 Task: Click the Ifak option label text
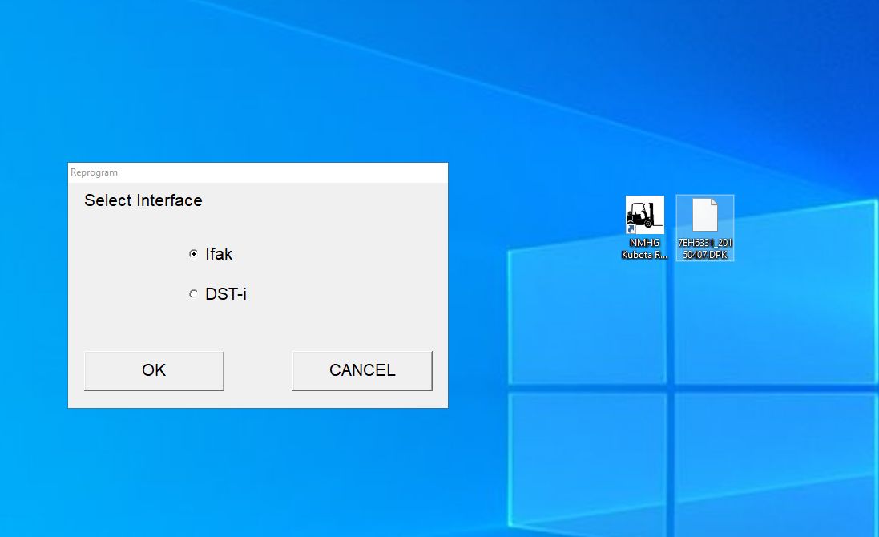219,254
